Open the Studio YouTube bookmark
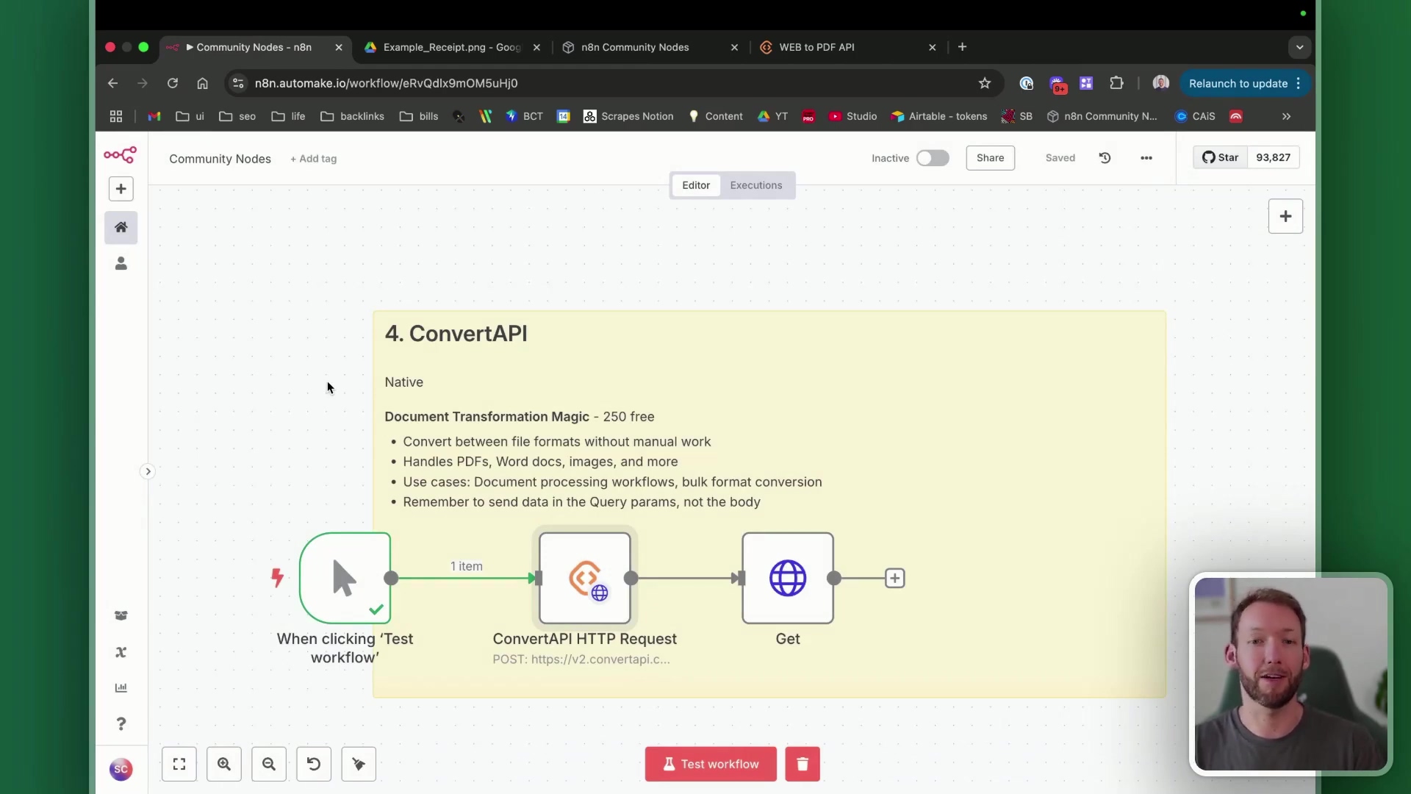The image size is (1411, 794). (x=853, y=116)
